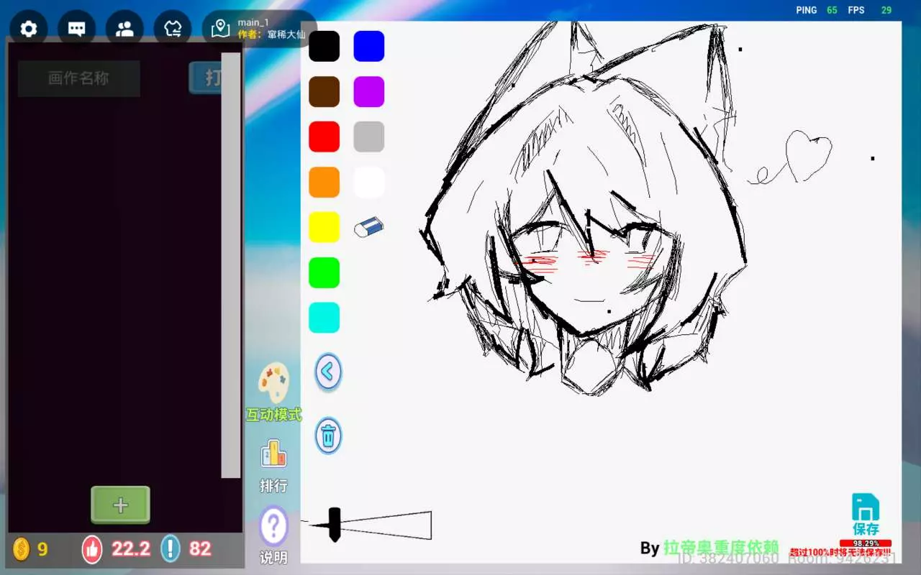921x575 pixels.
Task: Pick the blue color swatch
Action: [369, 46]
